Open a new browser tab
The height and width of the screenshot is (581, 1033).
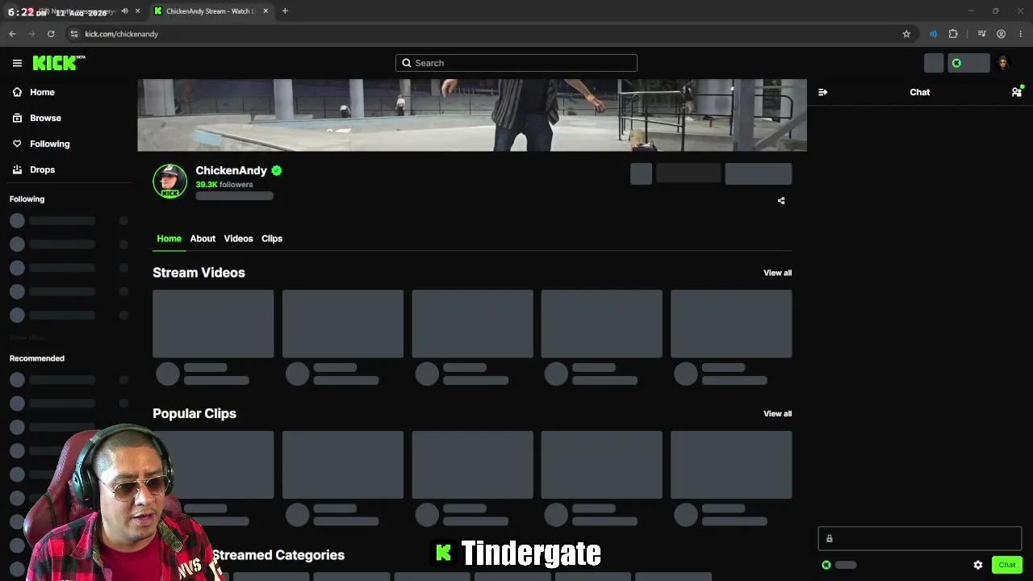coord(285,11)
